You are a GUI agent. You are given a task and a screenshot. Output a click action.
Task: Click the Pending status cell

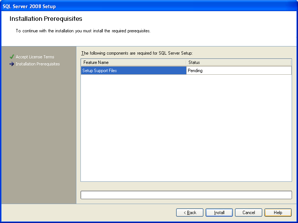pos(239,71)
